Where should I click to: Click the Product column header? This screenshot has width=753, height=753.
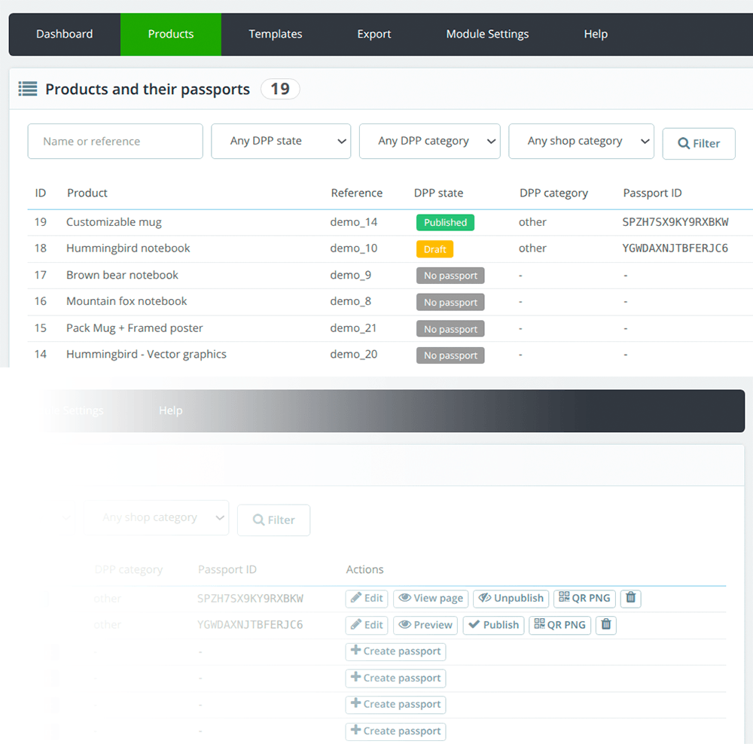[87, 193]
